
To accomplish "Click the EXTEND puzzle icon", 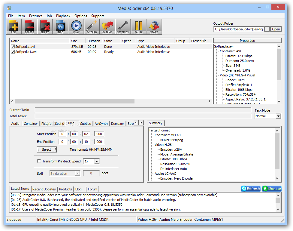I will (x=107, y=27).
